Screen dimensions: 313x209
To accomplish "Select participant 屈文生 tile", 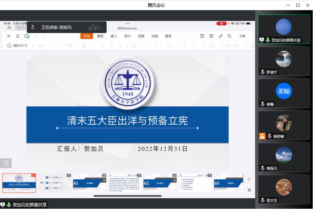I will pos(284,189).
